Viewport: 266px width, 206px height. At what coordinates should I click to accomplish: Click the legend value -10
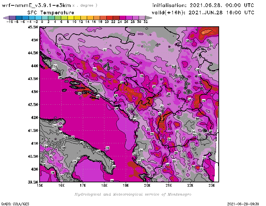point(10,22)
